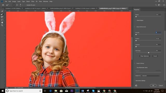
Task: Click the Windows search box
Action: (x=24, y=91)
